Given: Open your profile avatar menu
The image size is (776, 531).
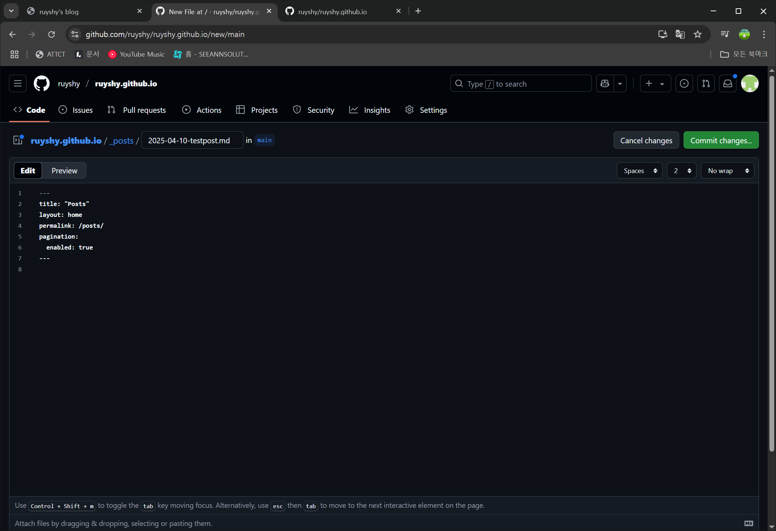Looking at the screenshot, I should click(750, 83).
